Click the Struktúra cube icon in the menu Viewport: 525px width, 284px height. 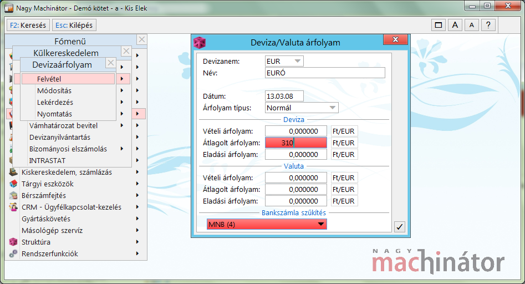13,242
